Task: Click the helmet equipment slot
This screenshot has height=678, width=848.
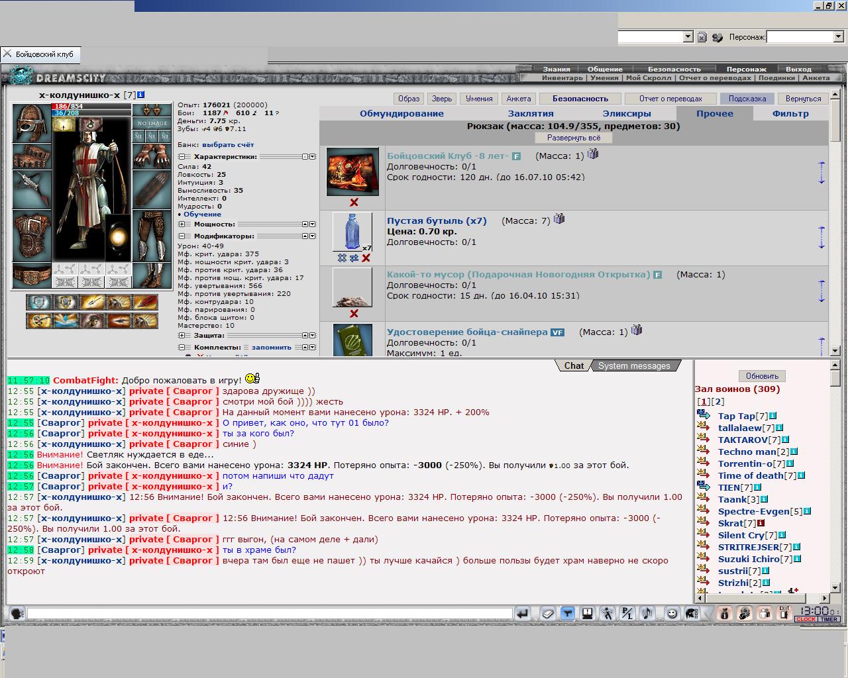Action: 32,122
